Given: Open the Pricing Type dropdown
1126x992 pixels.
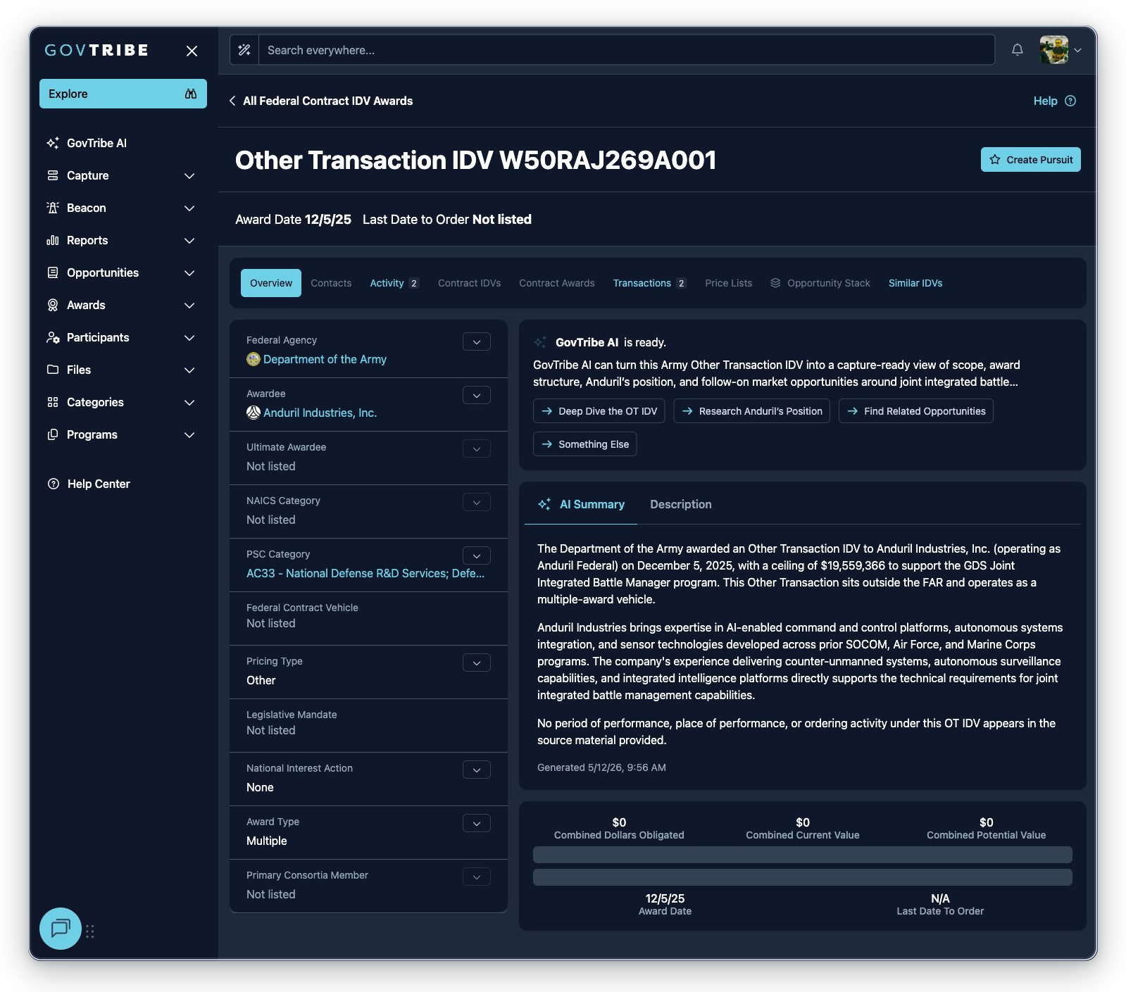Looking at the screenshot, I should click(477, 663).
